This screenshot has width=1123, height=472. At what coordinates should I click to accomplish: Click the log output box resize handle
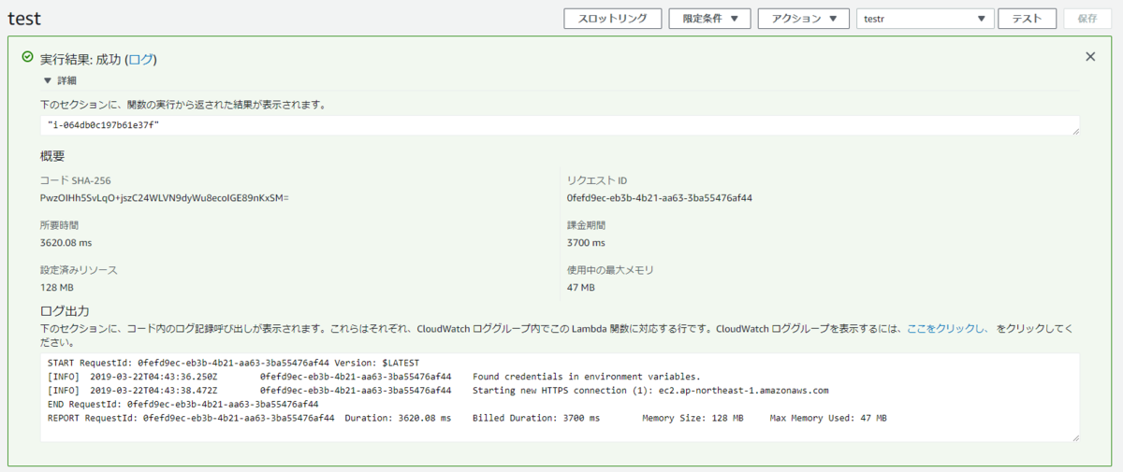(1074, 436)
